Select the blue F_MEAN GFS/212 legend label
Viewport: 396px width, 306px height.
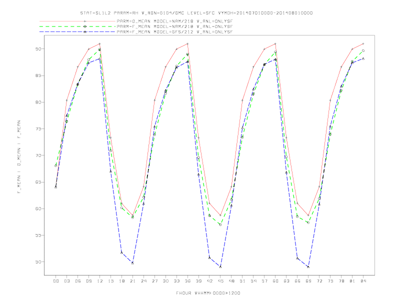pyautogui.click(x=174, y=32)
